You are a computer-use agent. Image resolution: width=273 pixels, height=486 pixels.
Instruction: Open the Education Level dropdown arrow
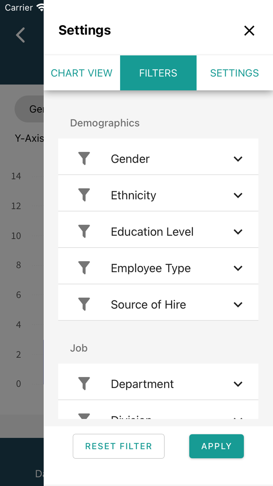238,232
